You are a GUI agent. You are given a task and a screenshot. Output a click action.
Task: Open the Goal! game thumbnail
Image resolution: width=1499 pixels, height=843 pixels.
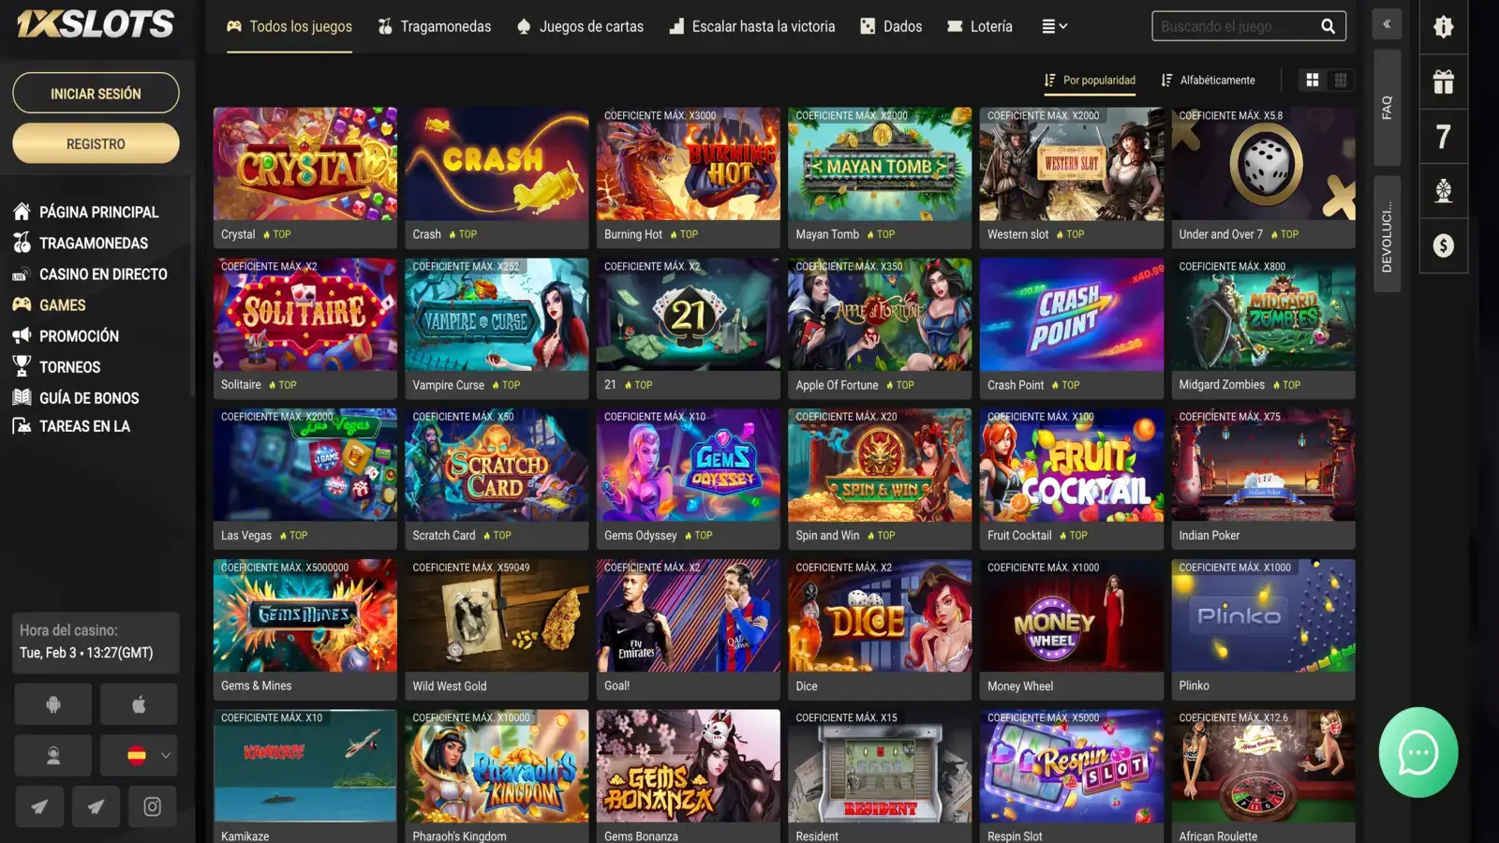[689, 615]
